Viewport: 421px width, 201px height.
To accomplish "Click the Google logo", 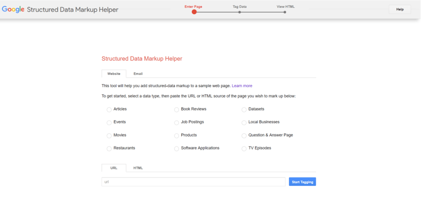I will click(x=13, y=10).
